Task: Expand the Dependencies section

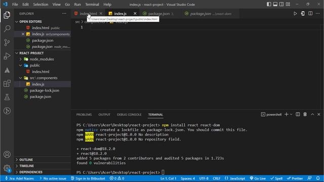Action: (x=43, y=172)
